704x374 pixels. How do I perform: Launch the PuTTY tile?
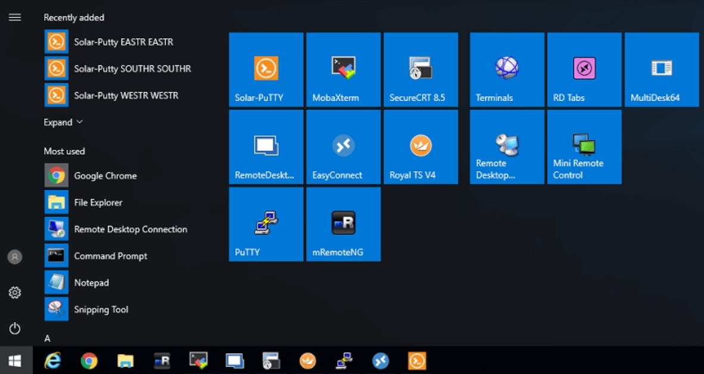coord(266,224)
